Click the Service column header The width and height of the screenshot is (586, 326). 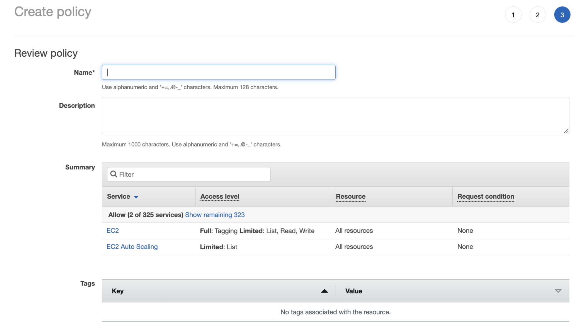pos(118,197)
